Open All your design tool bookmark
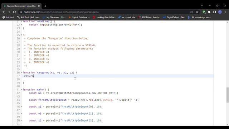Viewport: 229px width, 129px height. tap(199, 17)
